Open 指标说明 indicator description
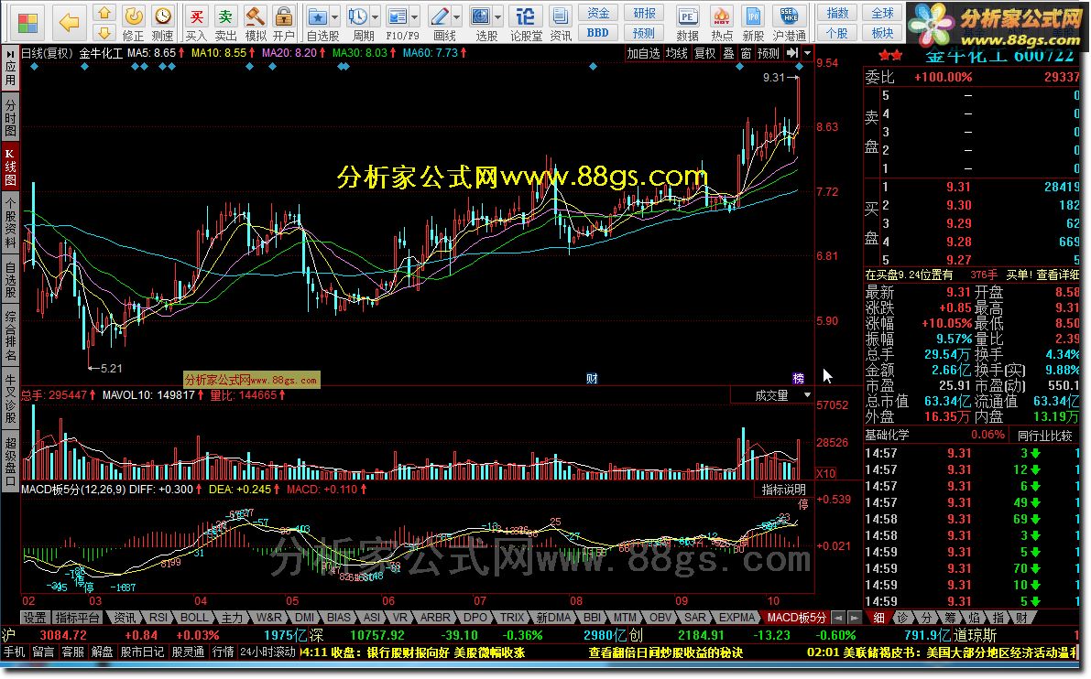Viewport: 1091px width, 679px height. (783, 490)
